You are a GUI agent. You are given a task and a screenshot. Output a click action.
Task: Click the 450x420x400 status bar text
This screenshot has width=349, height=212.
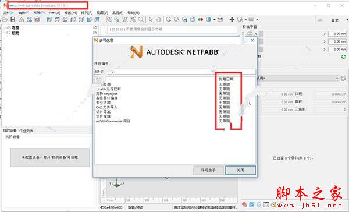111,207
